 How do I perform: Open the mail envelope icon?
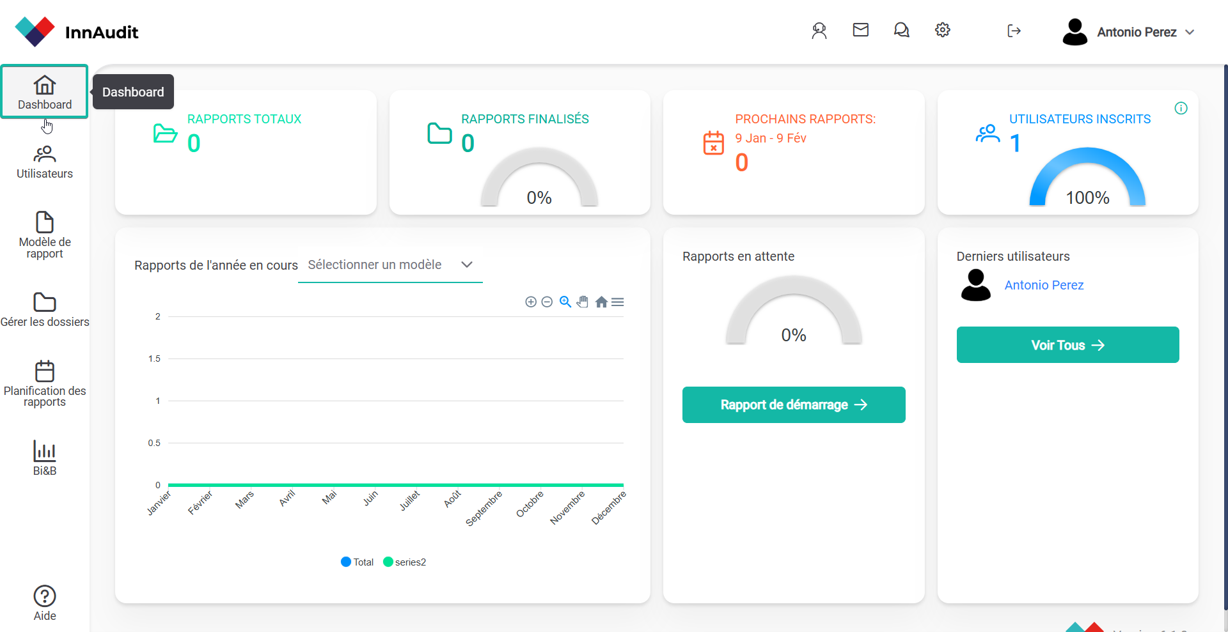(860, 30)
